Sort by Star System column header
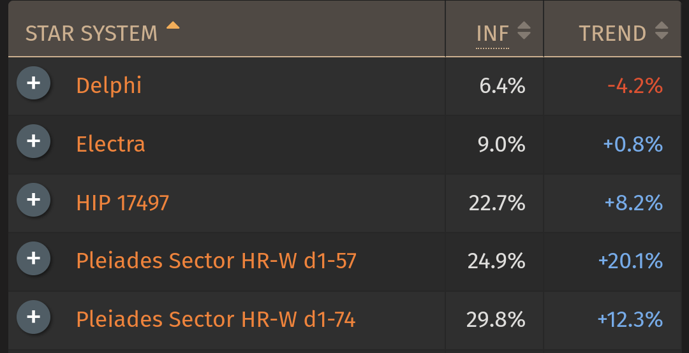 coord(91,34)
